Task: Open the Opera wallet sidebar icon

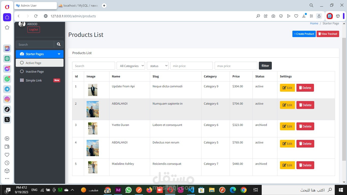Action: pyautogui.click(x=7, y=147)
